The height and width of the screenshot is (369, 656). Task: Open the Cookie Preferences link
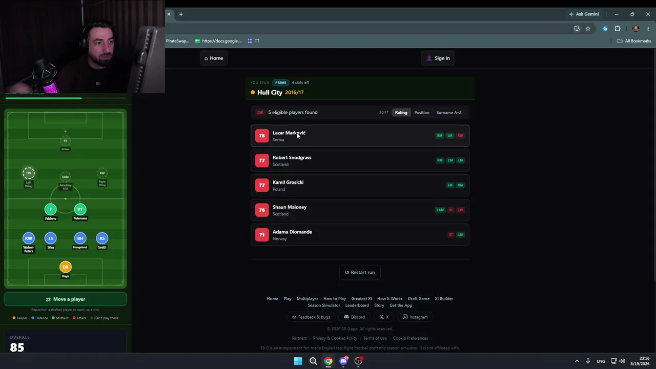pos(411,338)
